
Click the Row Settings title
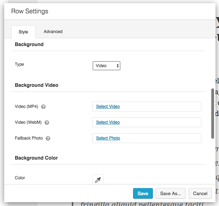click(x=30, y=11)
